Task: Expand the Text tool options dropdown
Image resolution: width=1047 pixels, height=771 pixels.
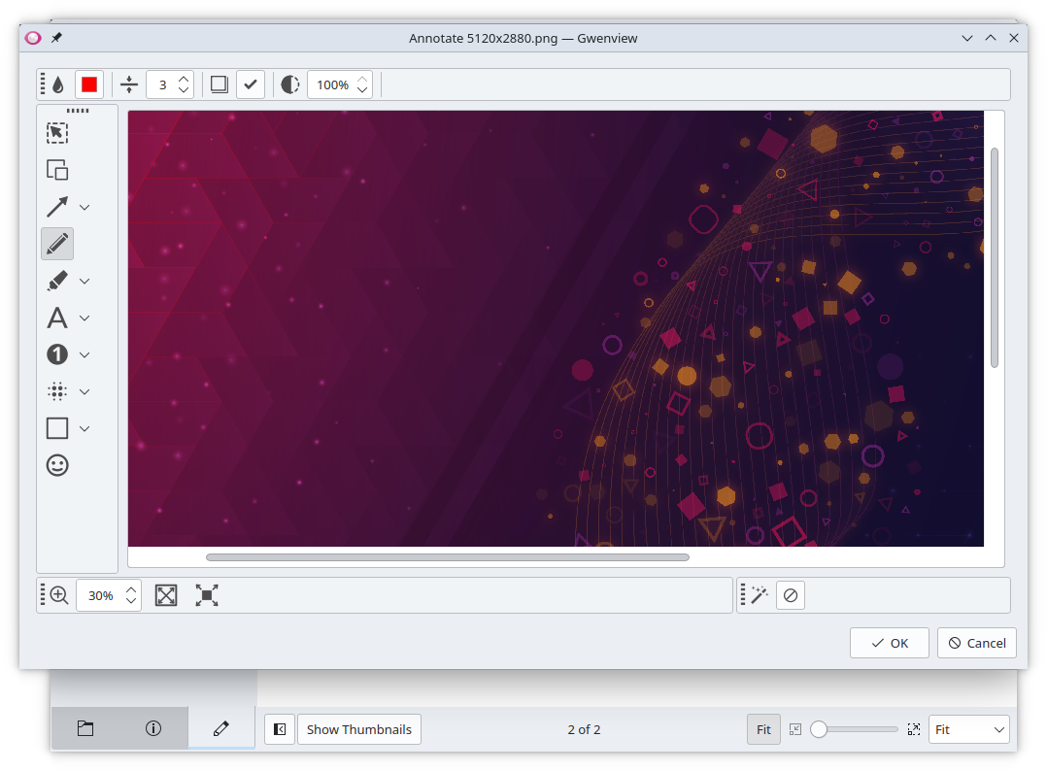Action: [x=84, y=318]
